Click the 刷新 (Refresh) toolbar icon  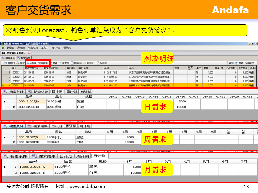pyautogui.click(x=98, y=63)
